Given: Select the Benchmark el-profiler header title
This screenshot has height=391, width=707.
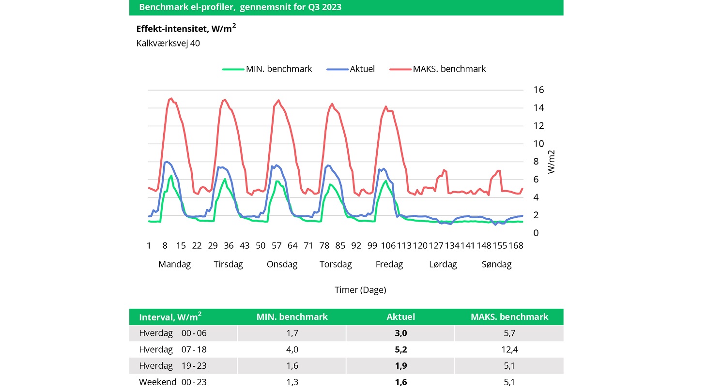Looking at the screenshot, I should click(x=240, y=7).
